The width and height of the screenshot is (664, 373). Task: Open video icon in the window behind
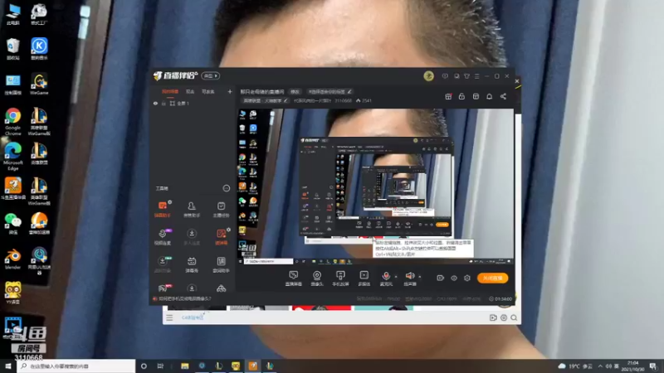493,317
